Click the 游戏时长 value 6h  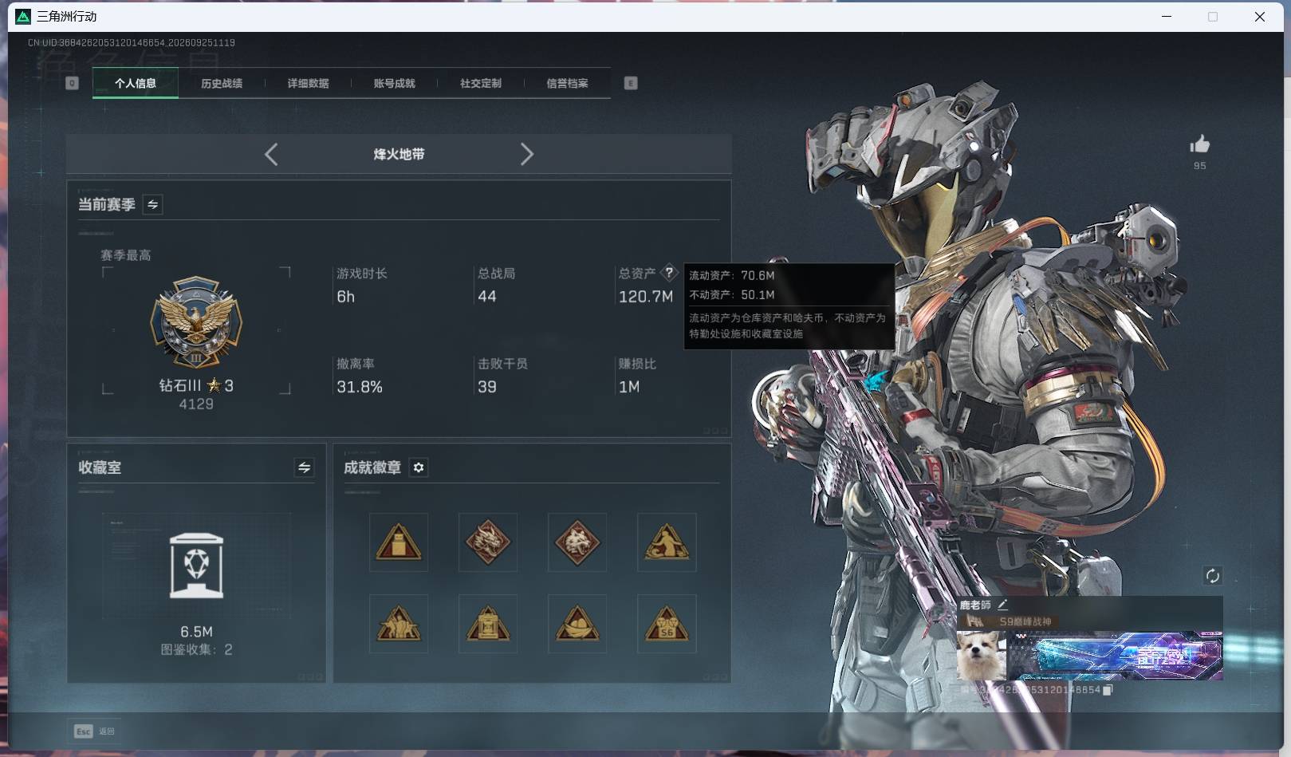[345, 297]
